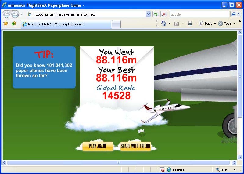Click the 100% zoom level button
Viewport: 244px width, 174px height.
pos(223,170)
